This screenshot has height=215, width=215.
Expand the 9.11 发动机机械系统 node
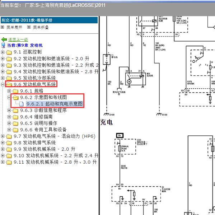[x=3, y=162]
